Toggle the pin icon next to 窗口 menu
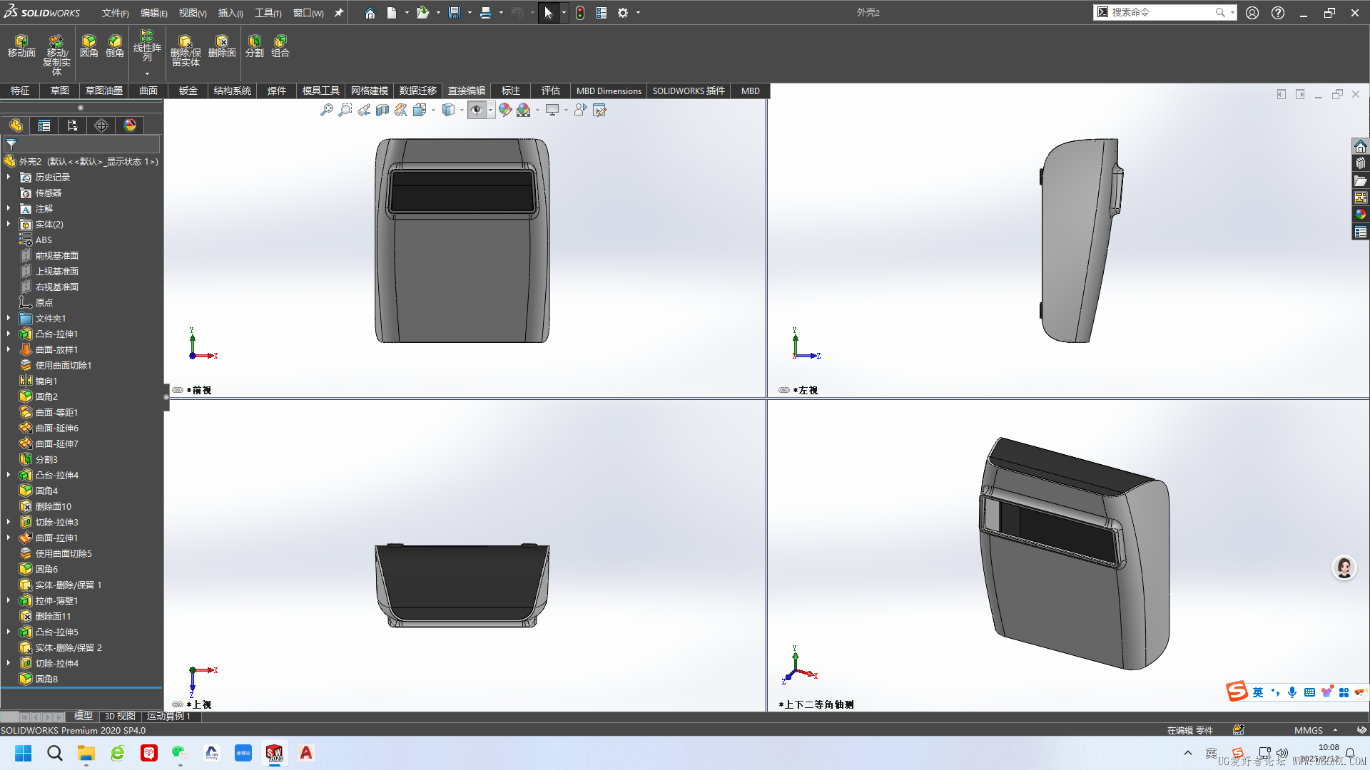The height and width of the screenshot is (770, 1370). 339,13
